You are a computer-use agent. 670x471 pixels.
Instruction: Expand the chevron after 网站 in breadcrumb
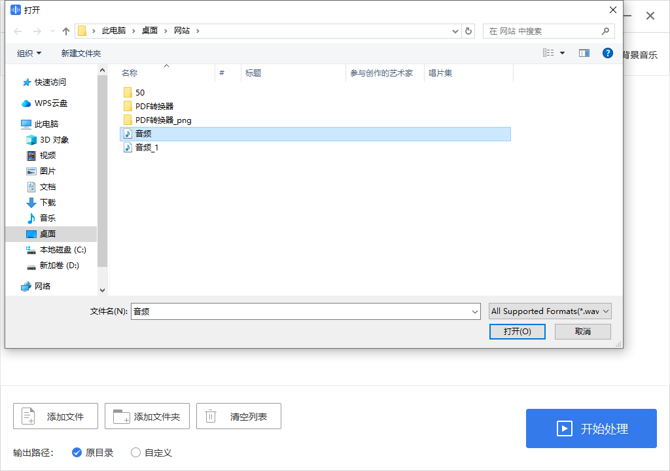point(198,31)
